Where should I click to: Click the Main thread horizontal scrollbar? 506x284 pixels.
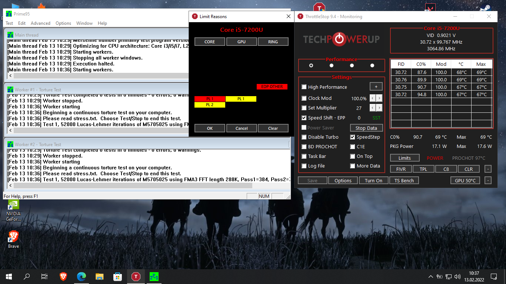coord(98,76)
